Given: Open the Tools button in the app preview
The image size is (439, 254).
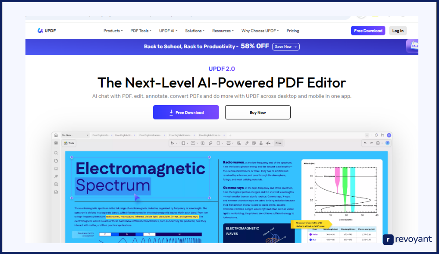Looking at the screenshot, I should 69,143.
